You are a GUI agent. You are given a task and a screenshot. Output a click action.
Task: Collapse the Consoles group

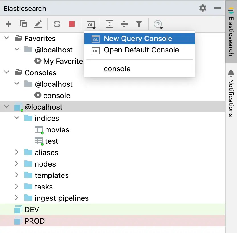point(7,72)
